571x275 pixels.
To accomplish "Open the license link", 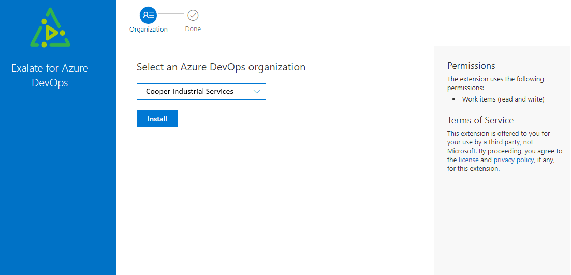I will pyautogui.click(x=468, y=160).
